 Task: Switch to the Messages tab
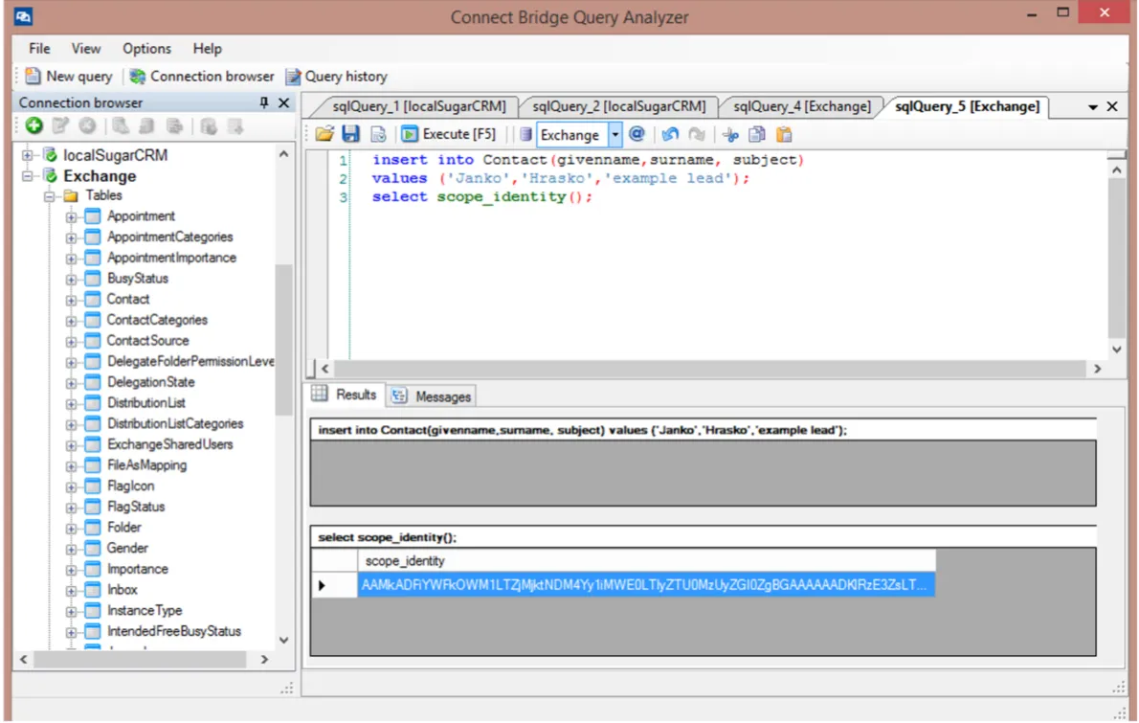pos(432,396)
